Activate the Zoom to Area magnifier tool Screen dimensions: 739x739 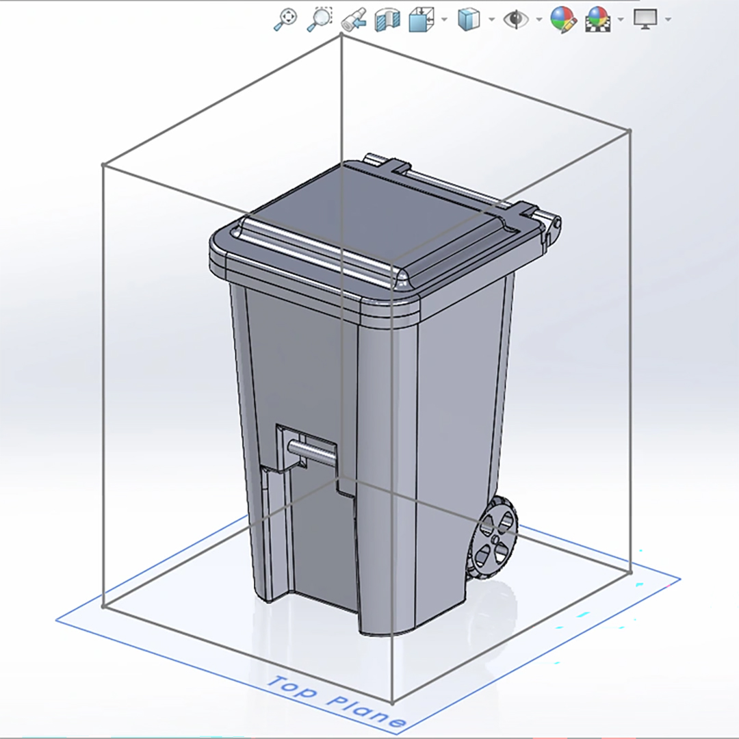pos(320,20)
